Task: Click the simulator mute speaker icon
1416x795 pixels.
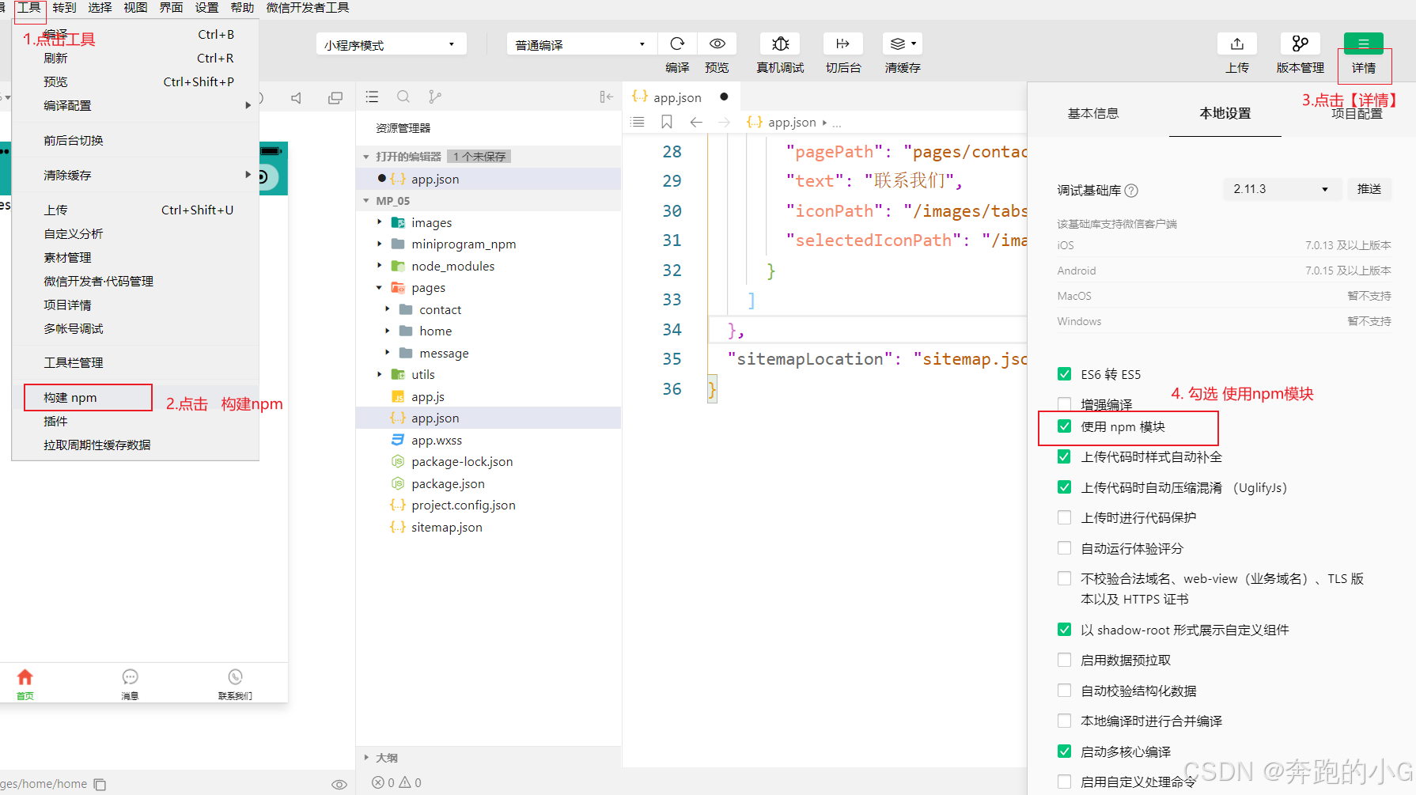Action: pos(296,98)
